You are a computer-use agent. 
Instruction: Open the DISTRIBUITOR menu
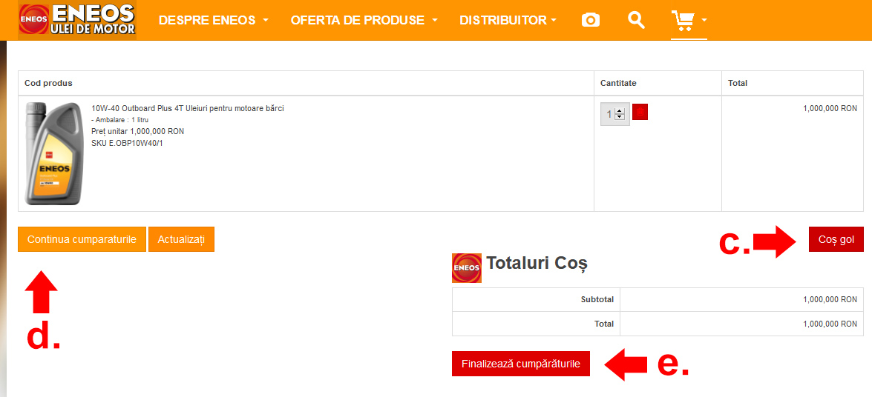[508, 21]
